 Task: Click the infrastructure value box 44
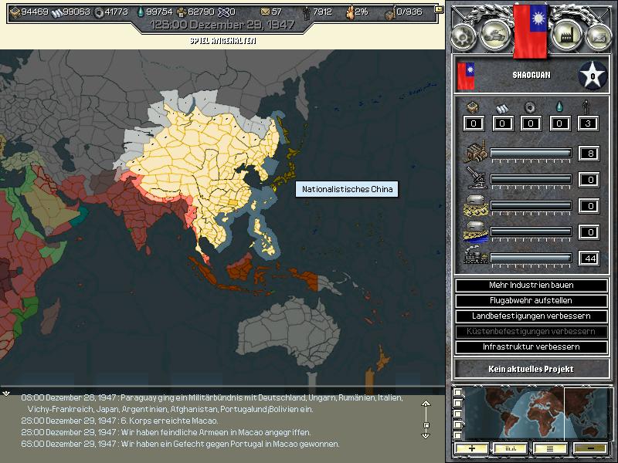click(589, 259)
